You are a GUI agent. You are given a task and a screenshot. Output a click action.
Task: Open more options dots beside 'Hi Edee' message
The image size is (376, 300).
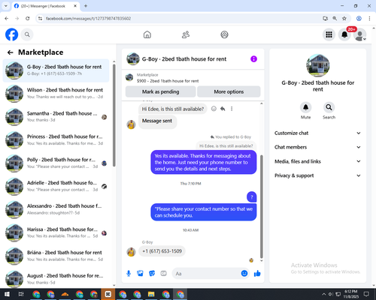(232, 109)
